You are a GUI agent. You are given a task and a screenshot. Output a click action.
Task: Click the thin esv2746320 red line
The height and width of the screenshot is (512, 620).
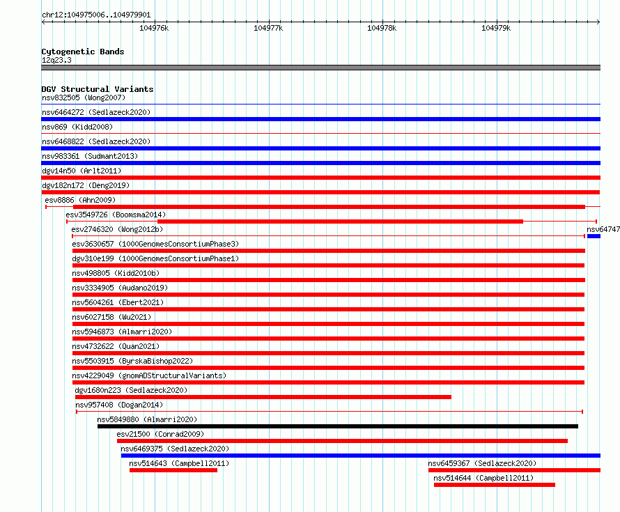pos(328,236)
